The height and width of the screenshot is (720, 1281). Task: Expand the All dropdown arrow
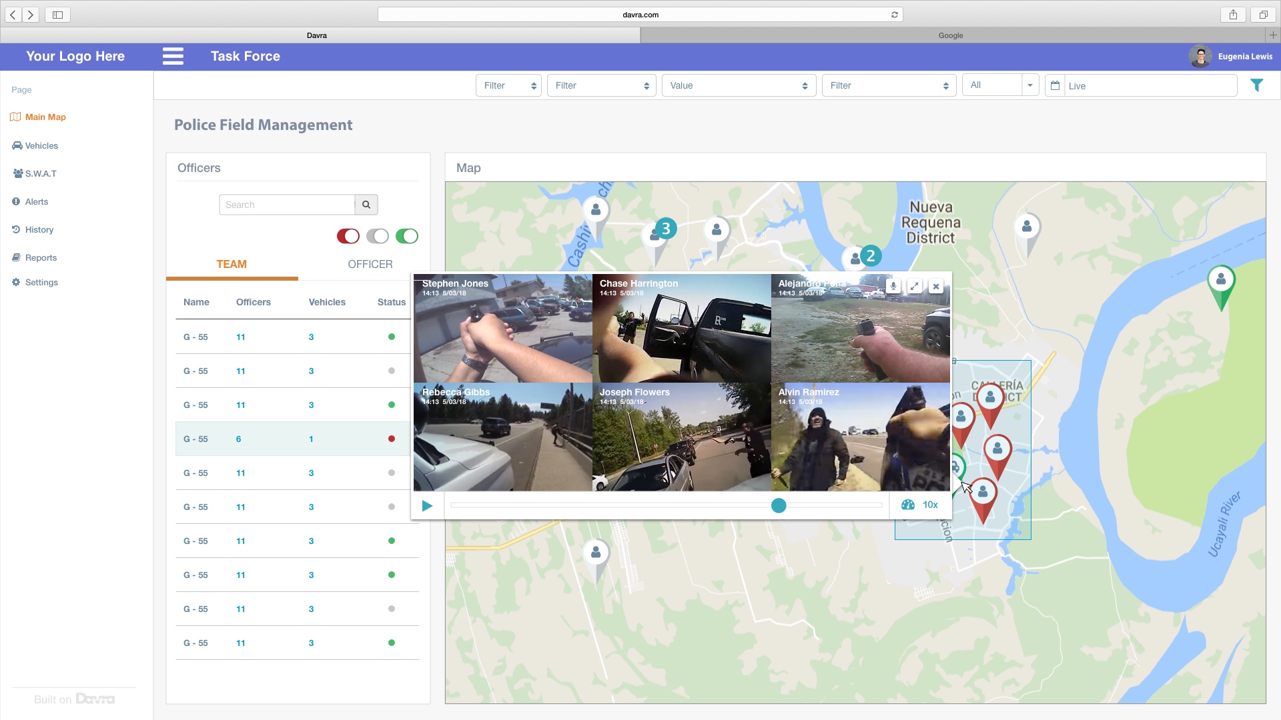(x=1030, y=85)
